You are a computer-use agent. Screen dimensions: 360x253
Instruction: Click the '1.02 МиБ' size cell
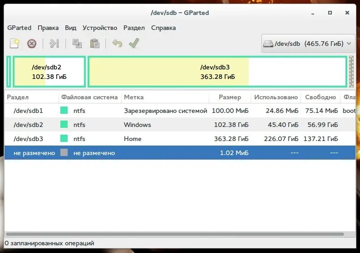[x=234, y=153]
